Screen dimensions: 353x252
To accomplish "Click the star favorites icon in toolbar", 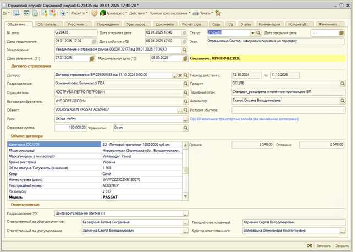I will click(218, 13).
